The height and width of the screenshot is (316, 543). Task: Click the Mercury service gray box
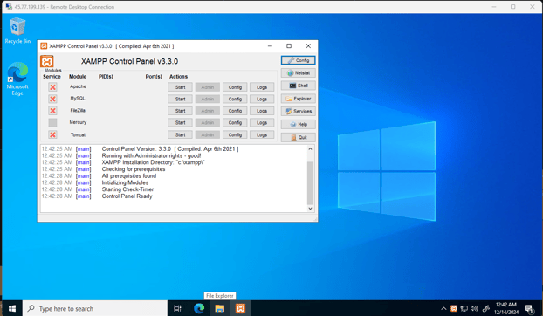[52, 122]
